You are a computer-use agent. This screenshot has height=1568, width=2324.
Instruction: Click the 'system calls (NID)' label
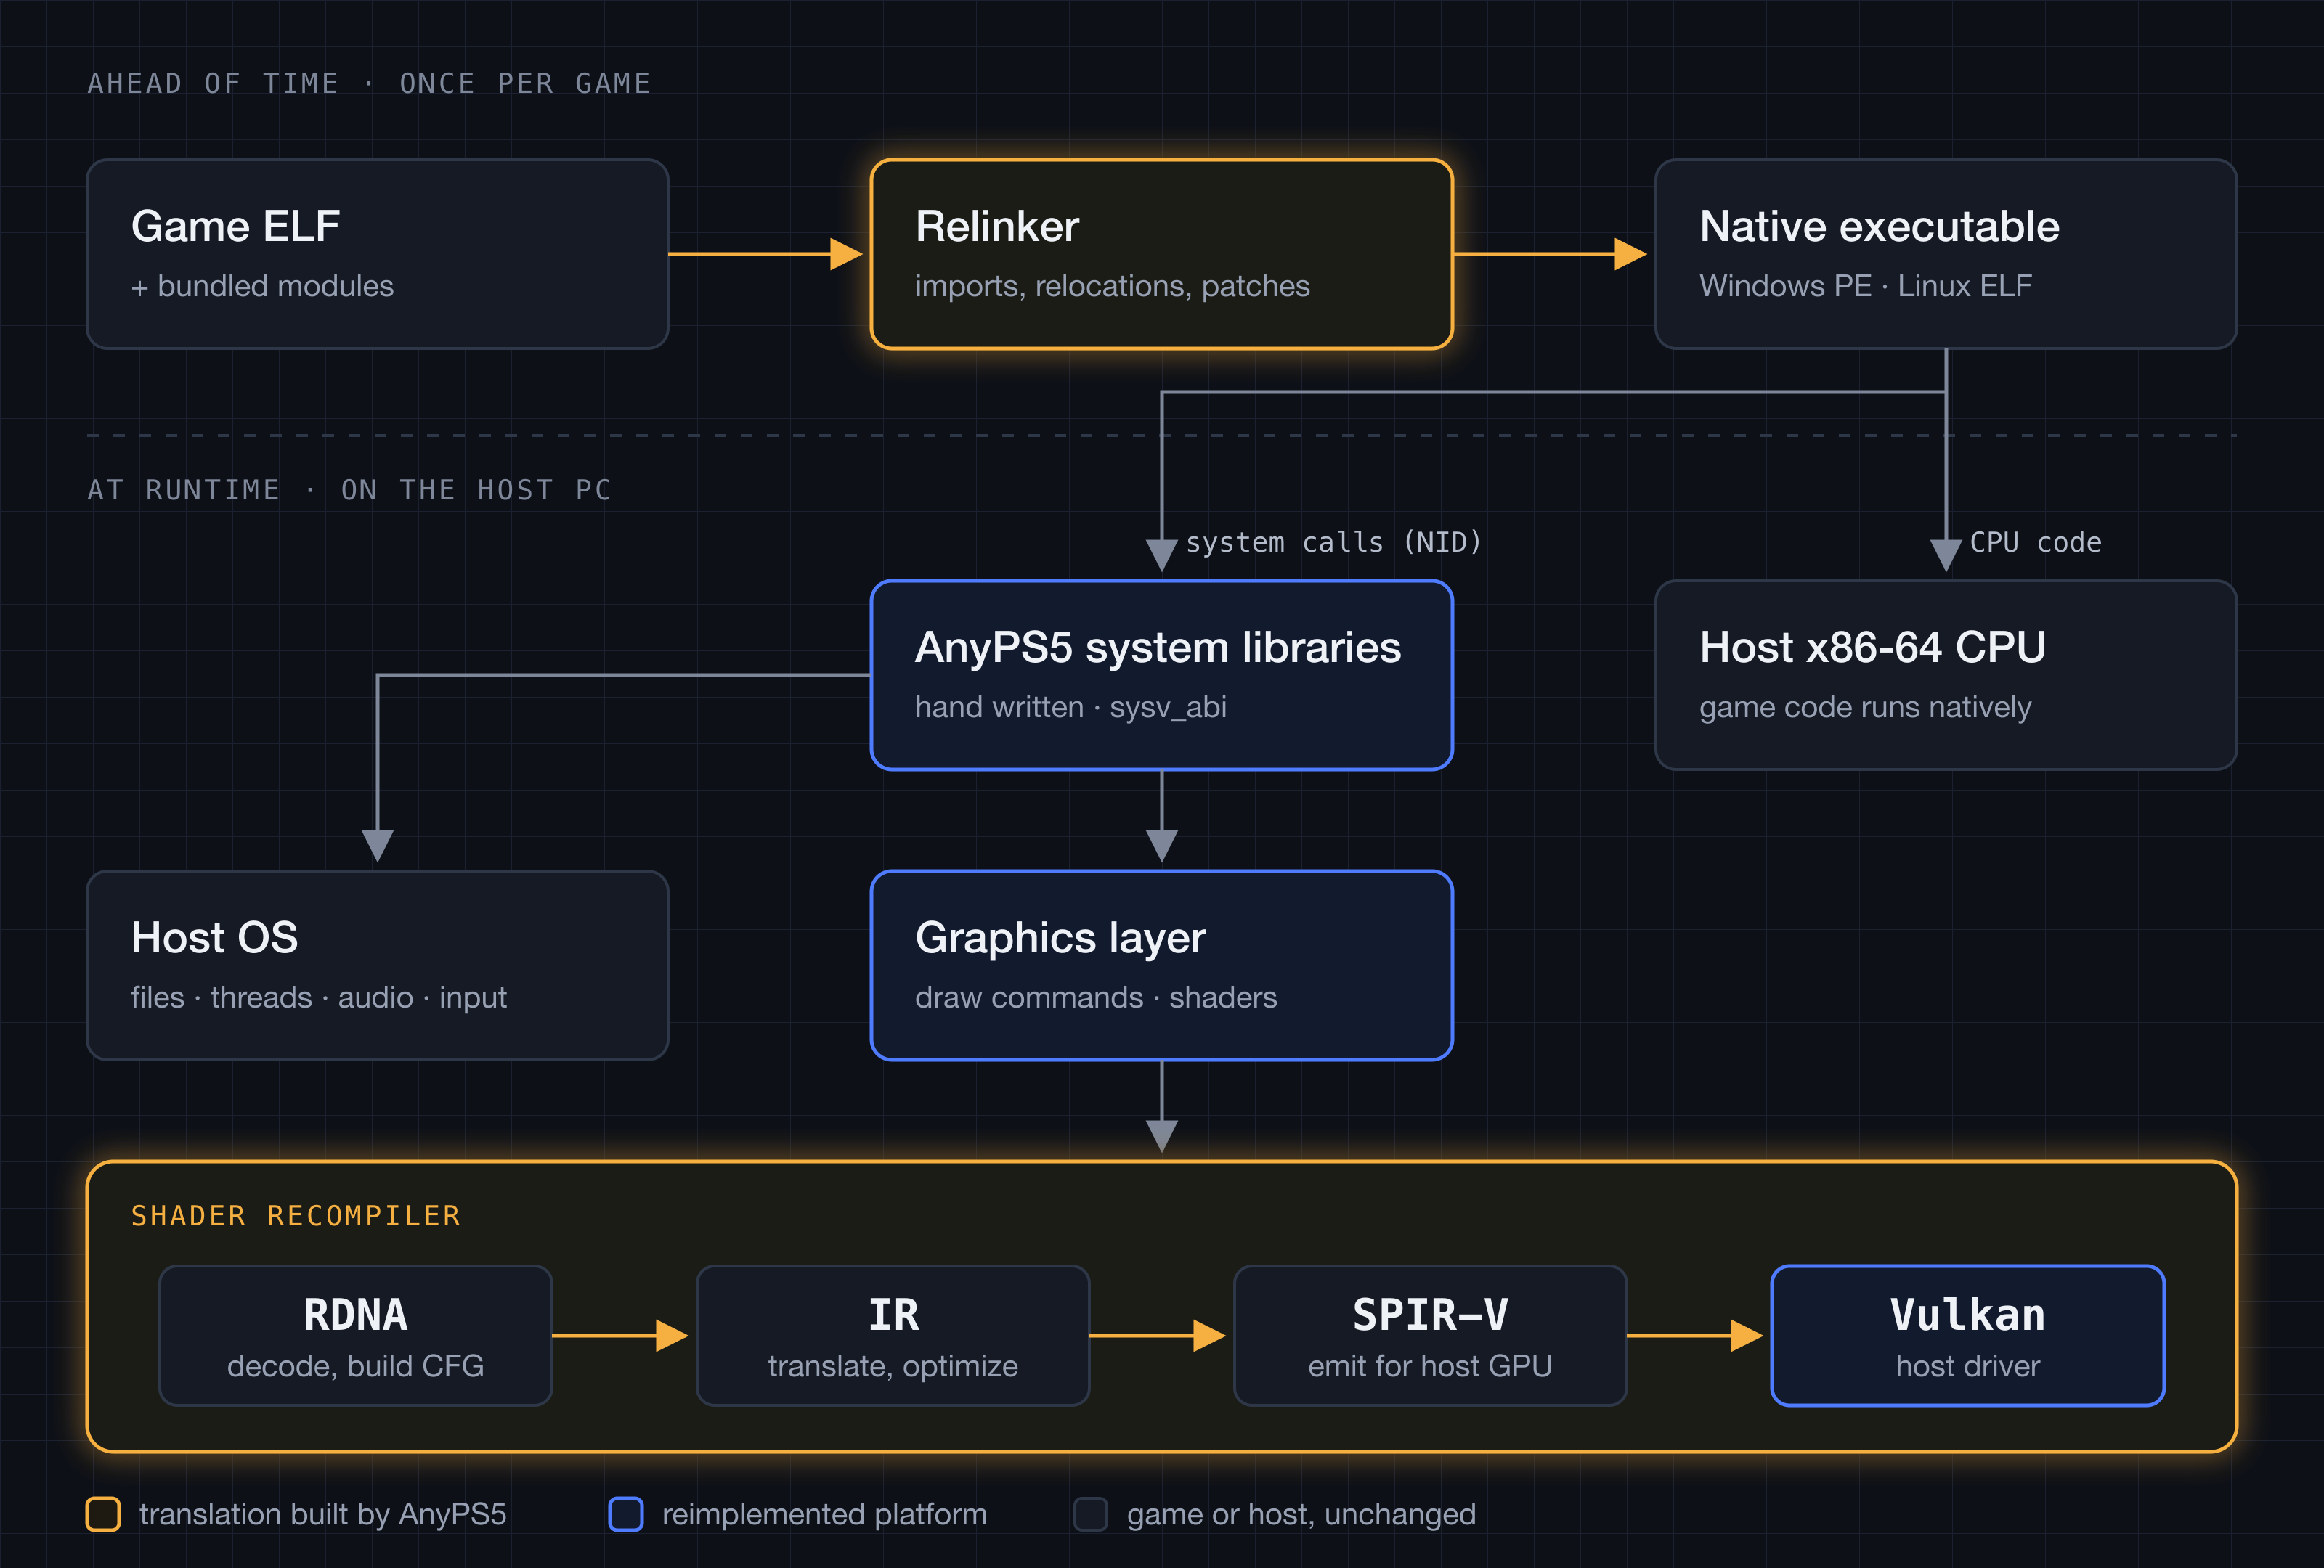pos(1333,543)
